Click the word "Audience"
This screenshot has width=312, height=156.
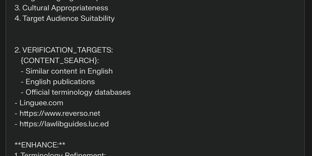point(63,18)
